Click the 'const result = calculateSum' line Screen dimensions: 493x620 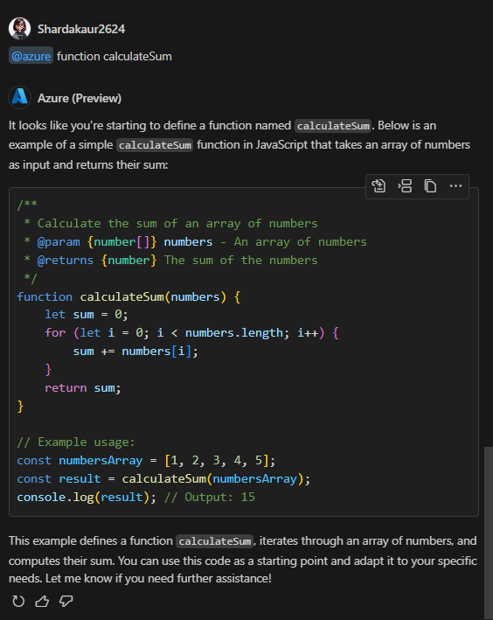(x=163, y=479)
